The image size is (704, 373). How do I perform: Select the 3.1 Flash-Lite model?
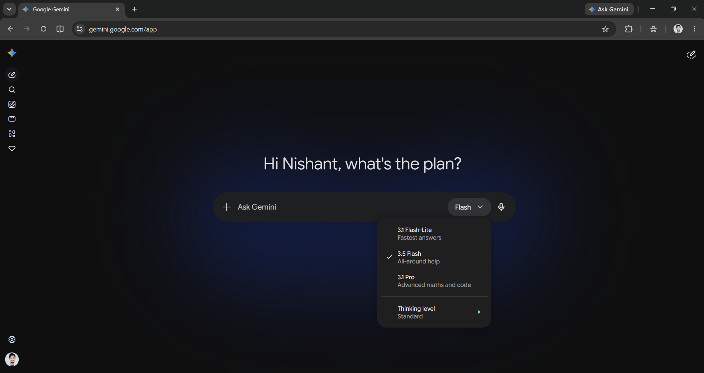point(434,234)
